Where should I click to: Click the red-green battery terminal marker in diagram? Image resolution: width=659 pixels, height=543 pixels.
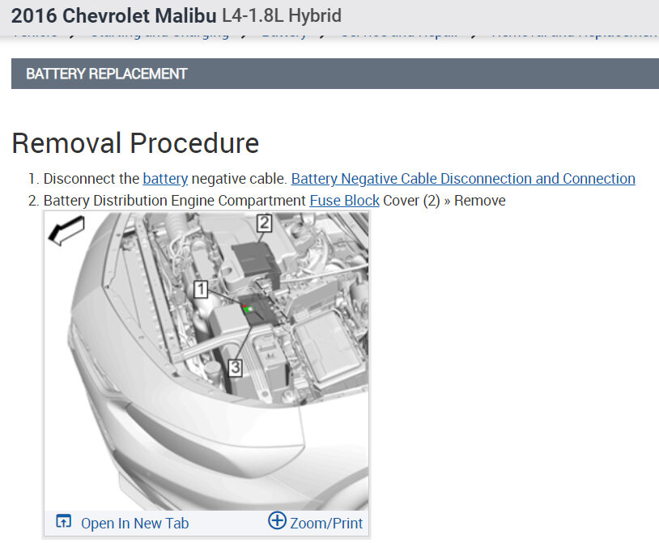point(247,308)
